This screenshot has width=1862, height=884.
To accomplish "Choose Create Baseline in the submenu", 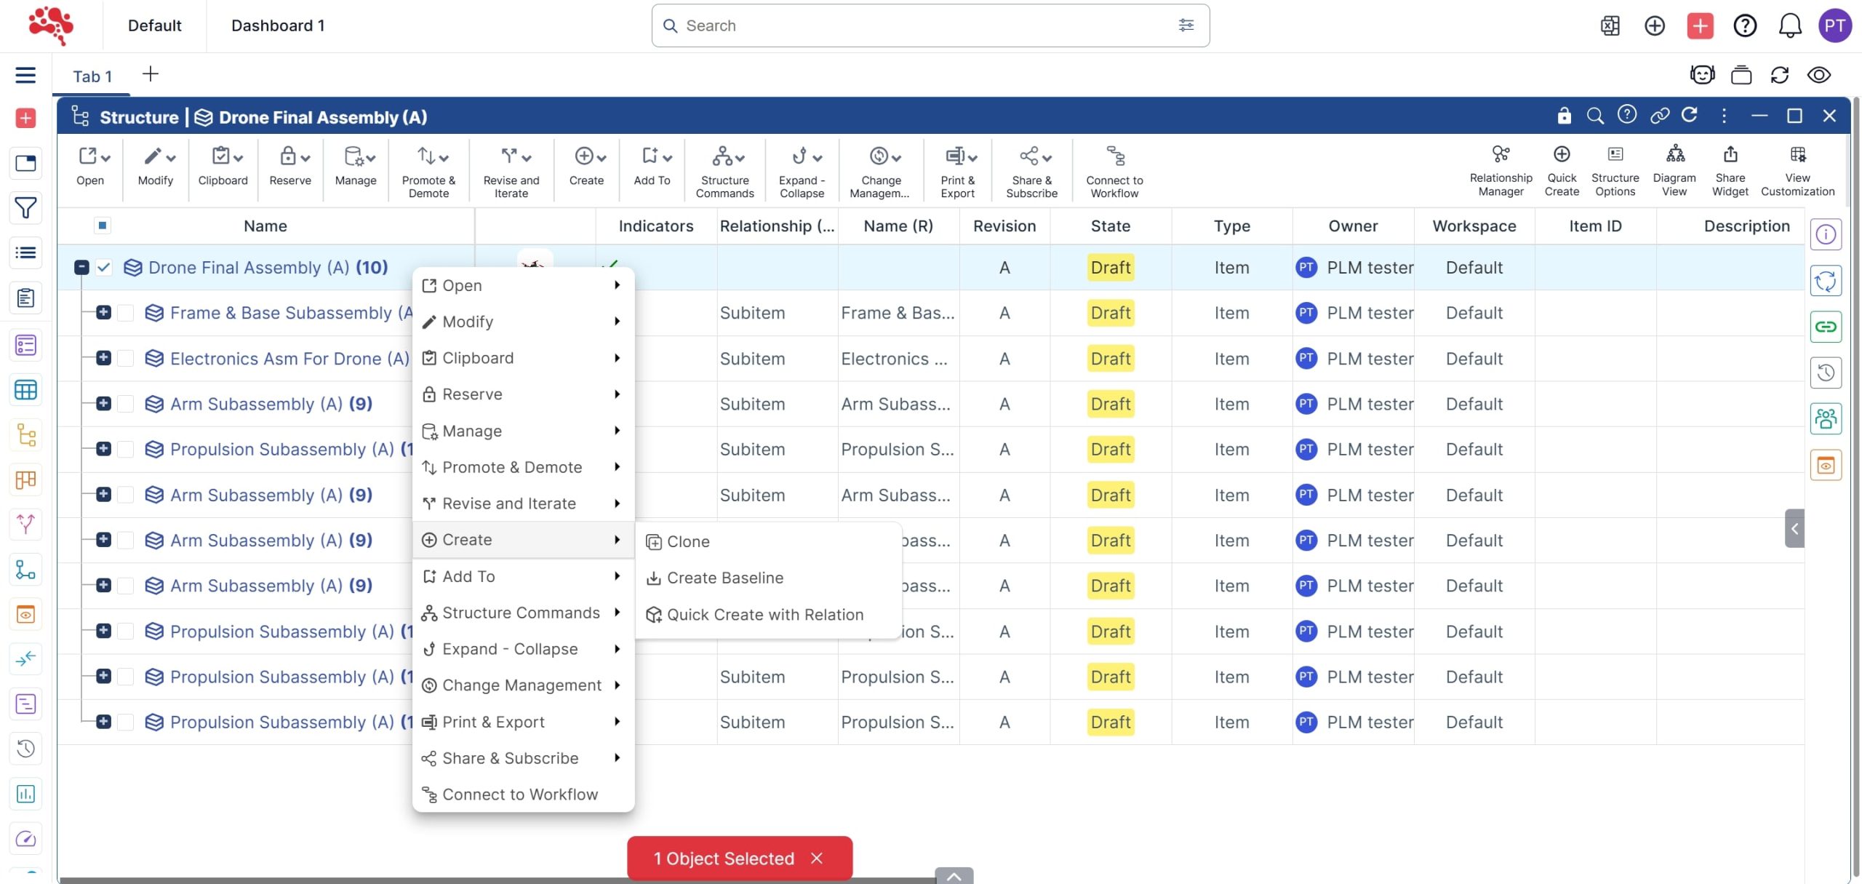I will pyautogui.click(x=724, y=578).
